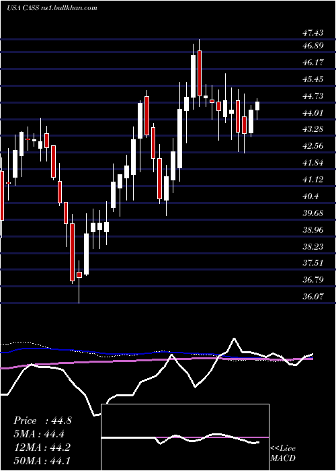This screenshot has width=336, height=471.
Task: Click the tallest red candle at the 46.89 peak
Action: (200, 73)
